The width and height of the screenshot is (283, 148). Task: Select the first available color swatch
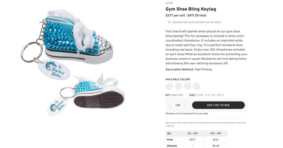click(169, 86)
